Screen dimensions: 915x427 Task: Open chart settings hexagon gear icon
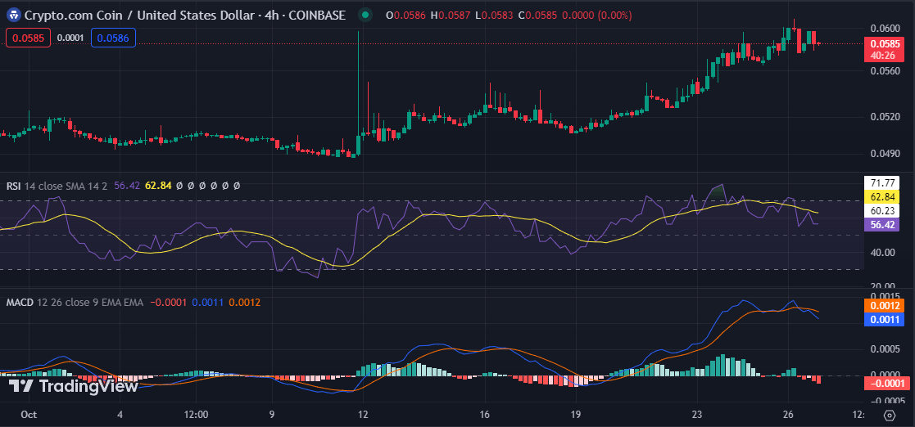(x=889, y=415)
